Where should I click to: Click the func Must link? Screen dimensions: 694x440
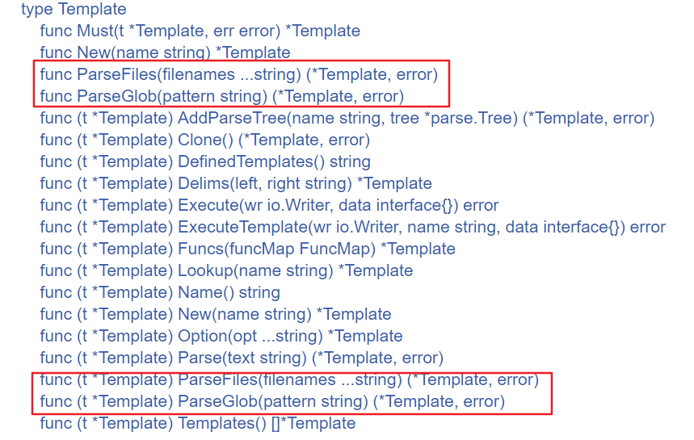200,31
